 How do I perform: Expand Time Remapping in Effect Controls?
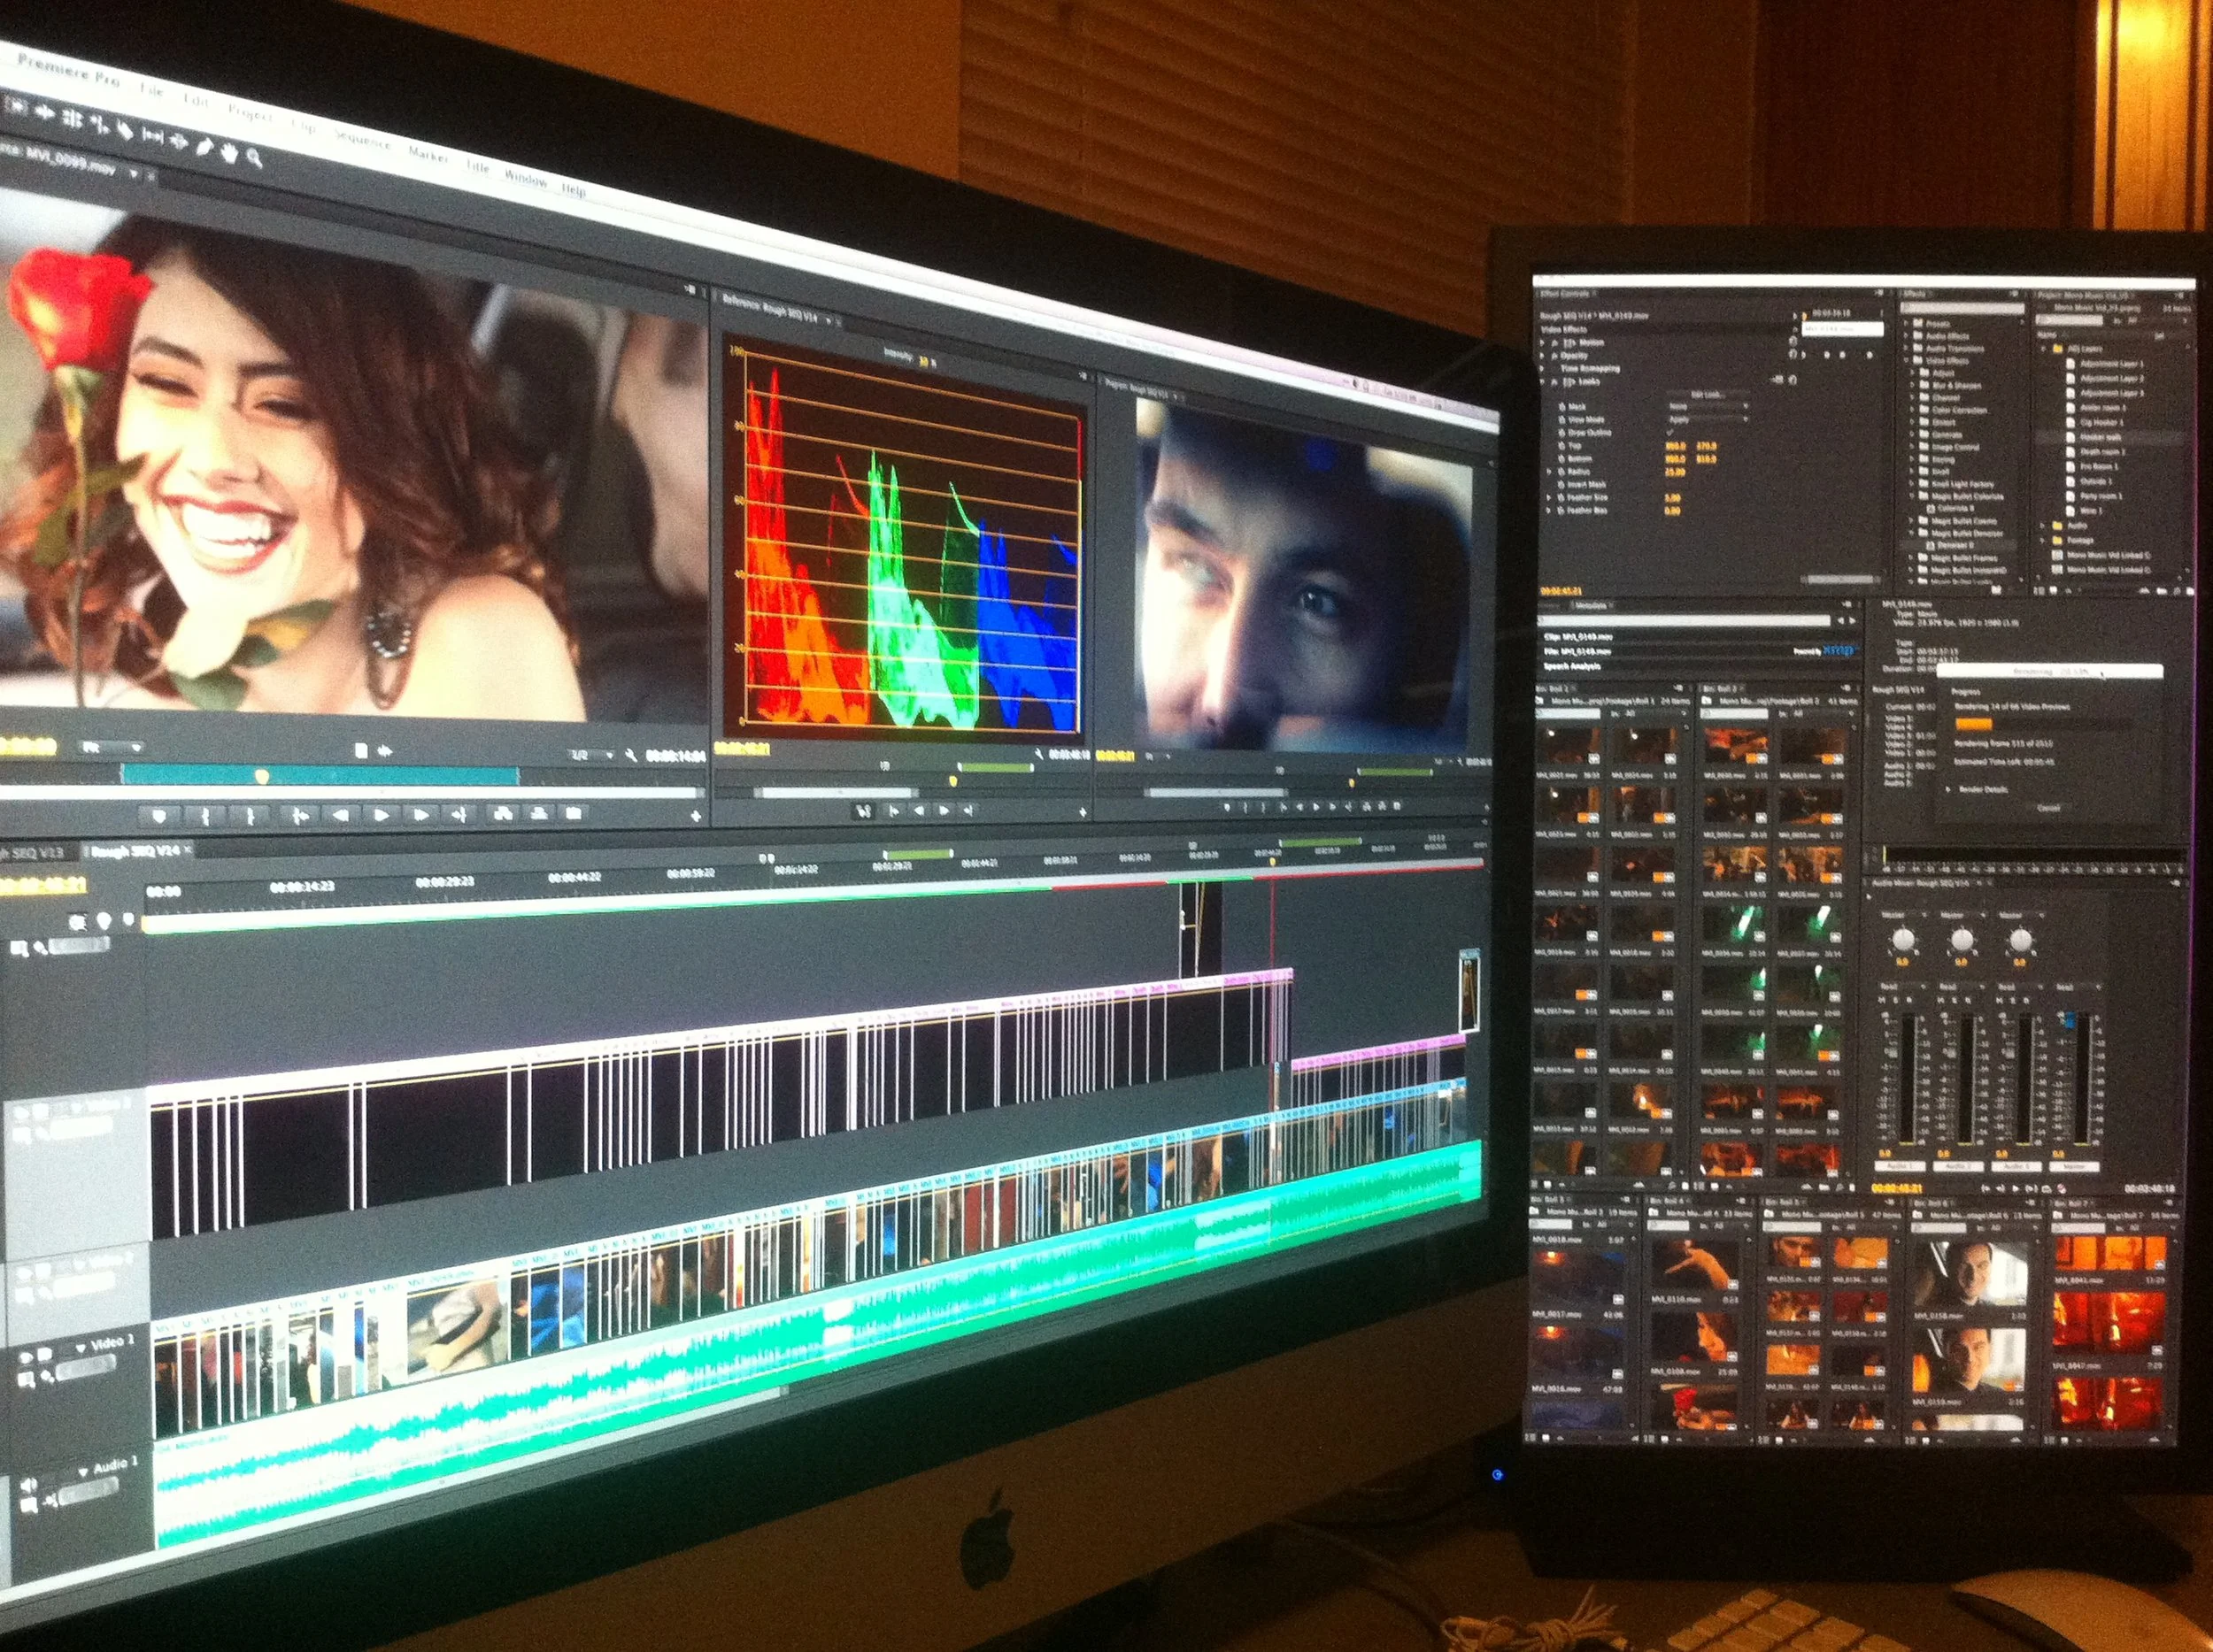point(1543,369)
